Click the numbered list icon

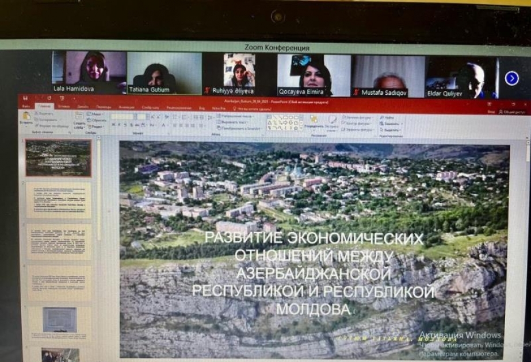185,117
